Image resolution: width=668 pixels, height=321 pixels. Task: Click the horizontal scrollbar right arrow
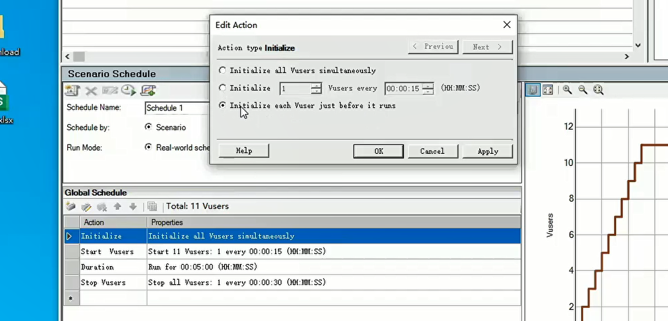click(x=626, y=56)
